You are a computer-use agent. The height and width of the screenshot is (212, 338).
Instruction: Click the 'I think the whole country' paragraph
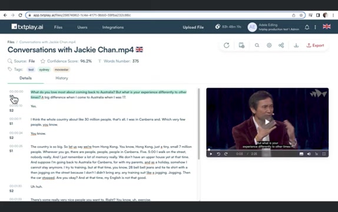tap(108, 122)
